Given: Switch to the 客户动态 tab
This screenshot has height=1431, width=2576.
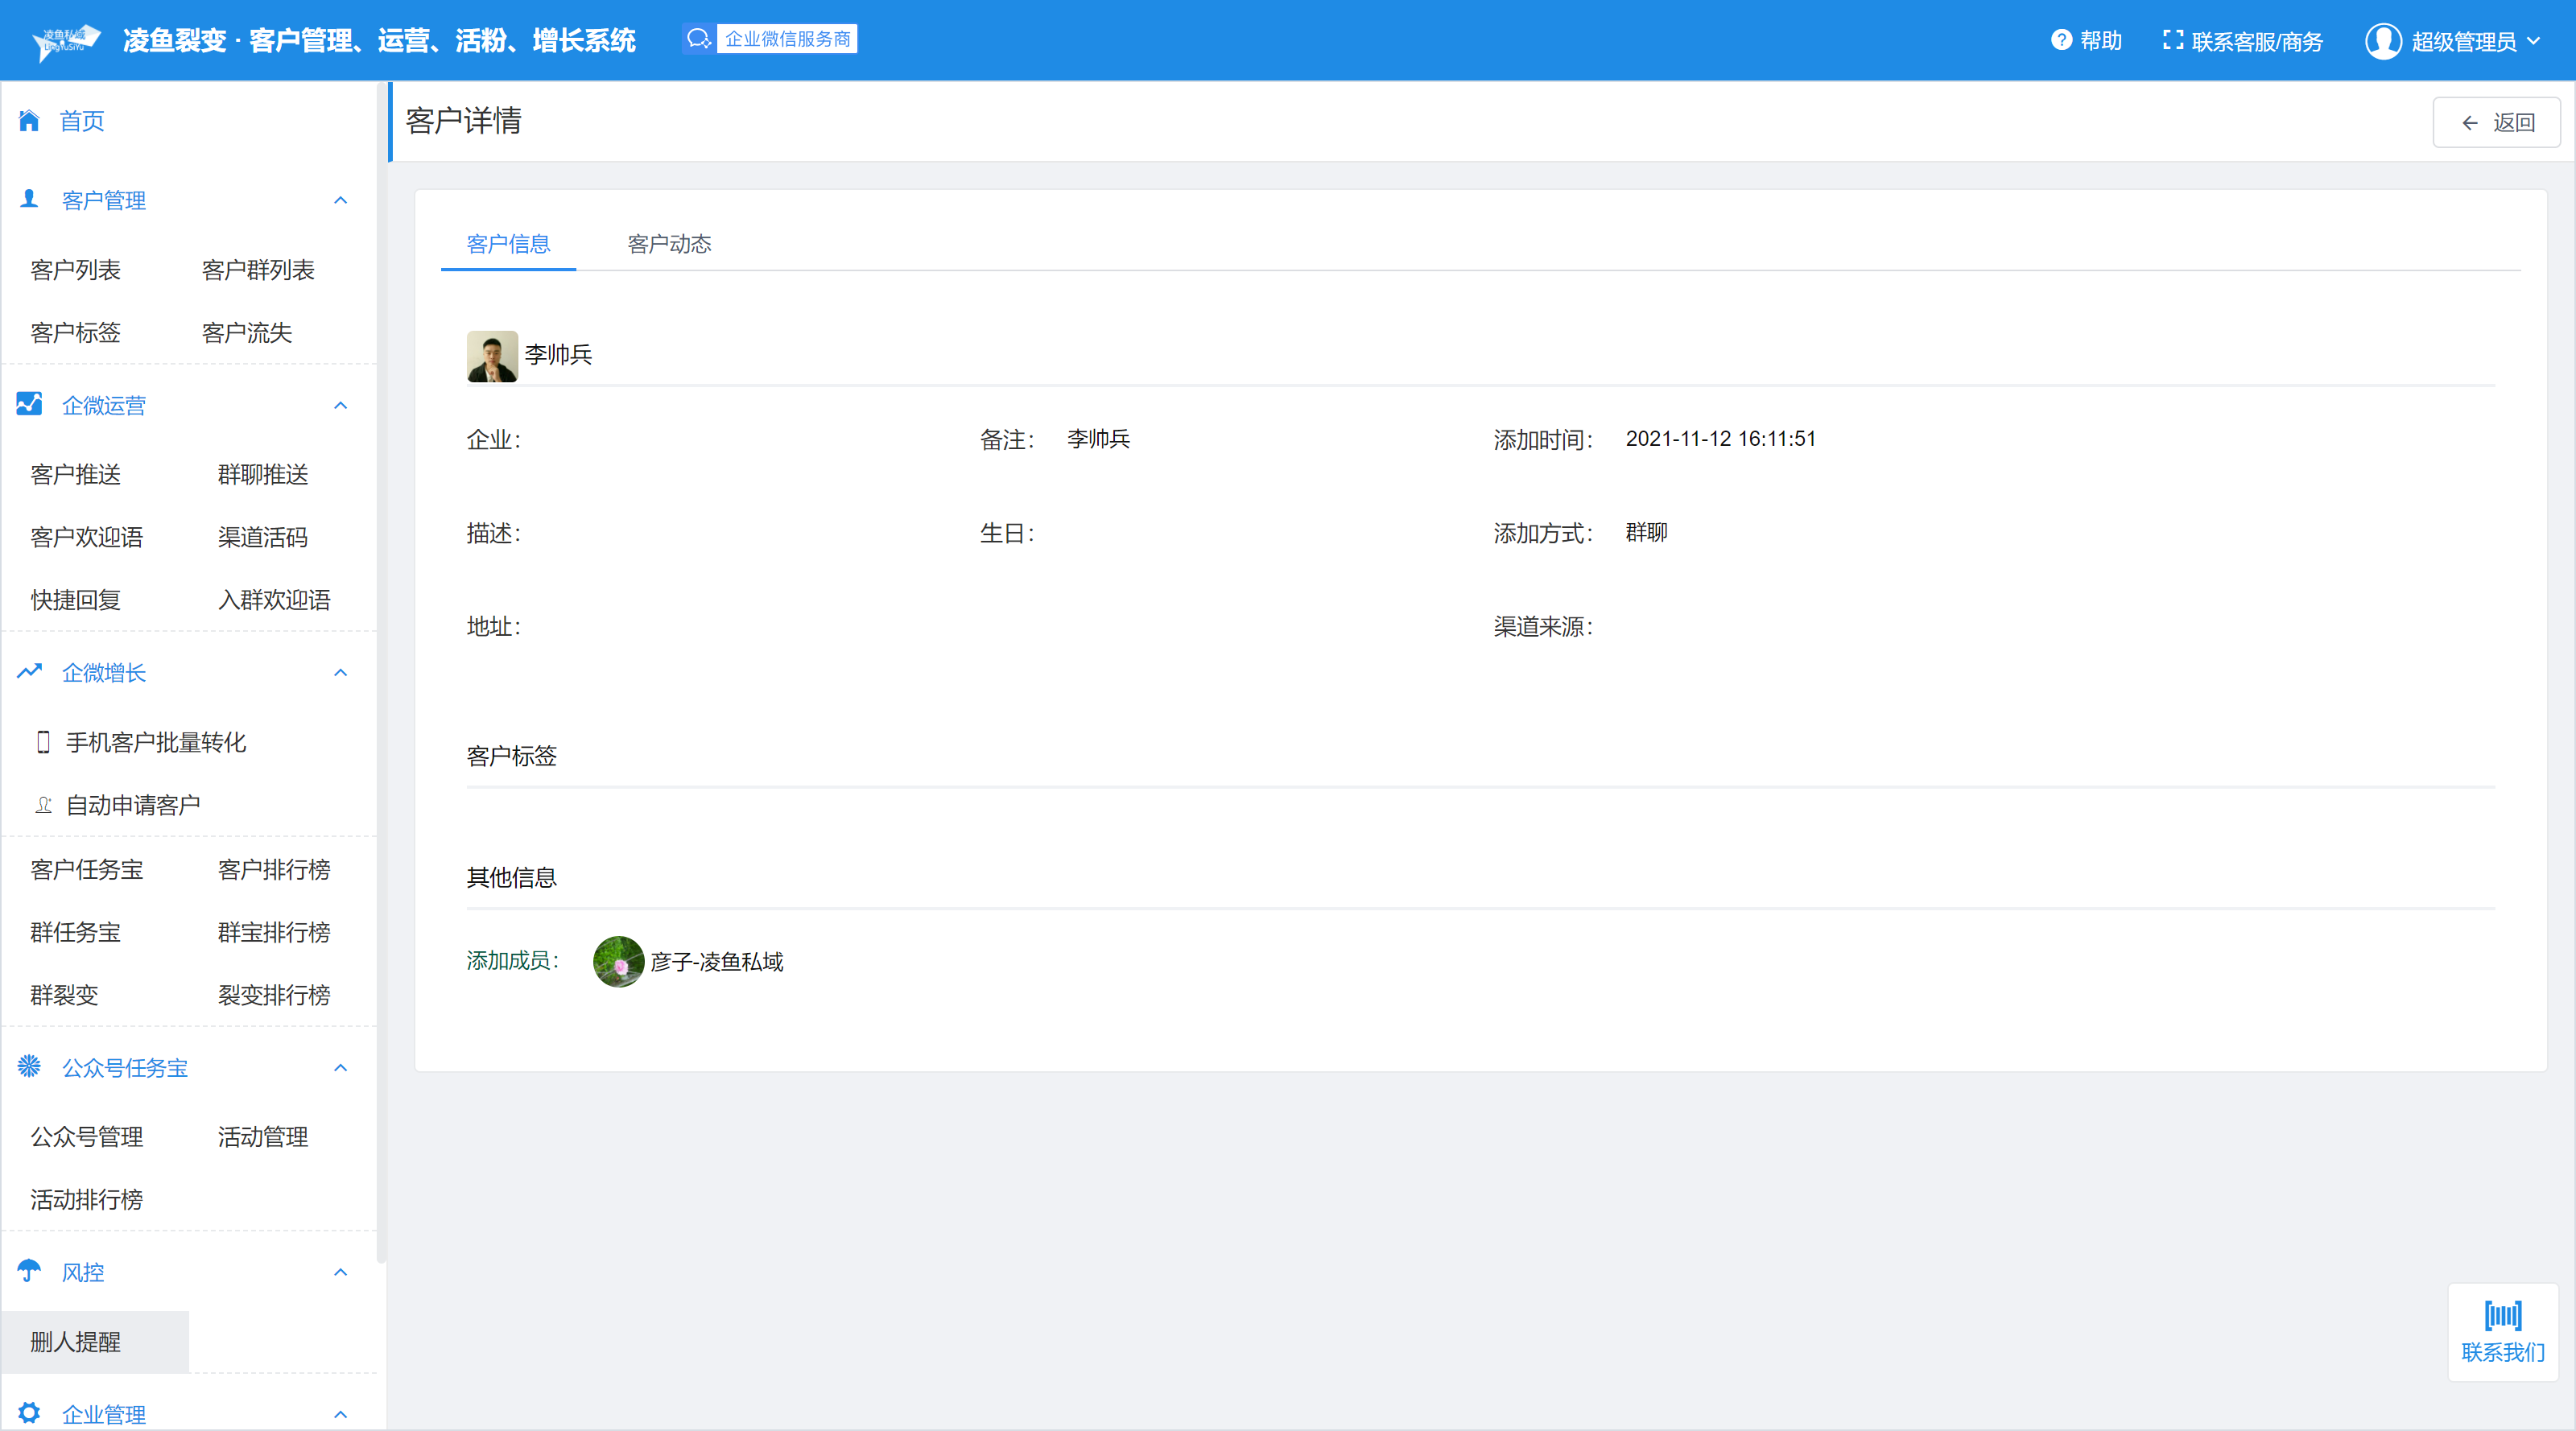Looking at the screenshot, I should (x=669, y=244).
